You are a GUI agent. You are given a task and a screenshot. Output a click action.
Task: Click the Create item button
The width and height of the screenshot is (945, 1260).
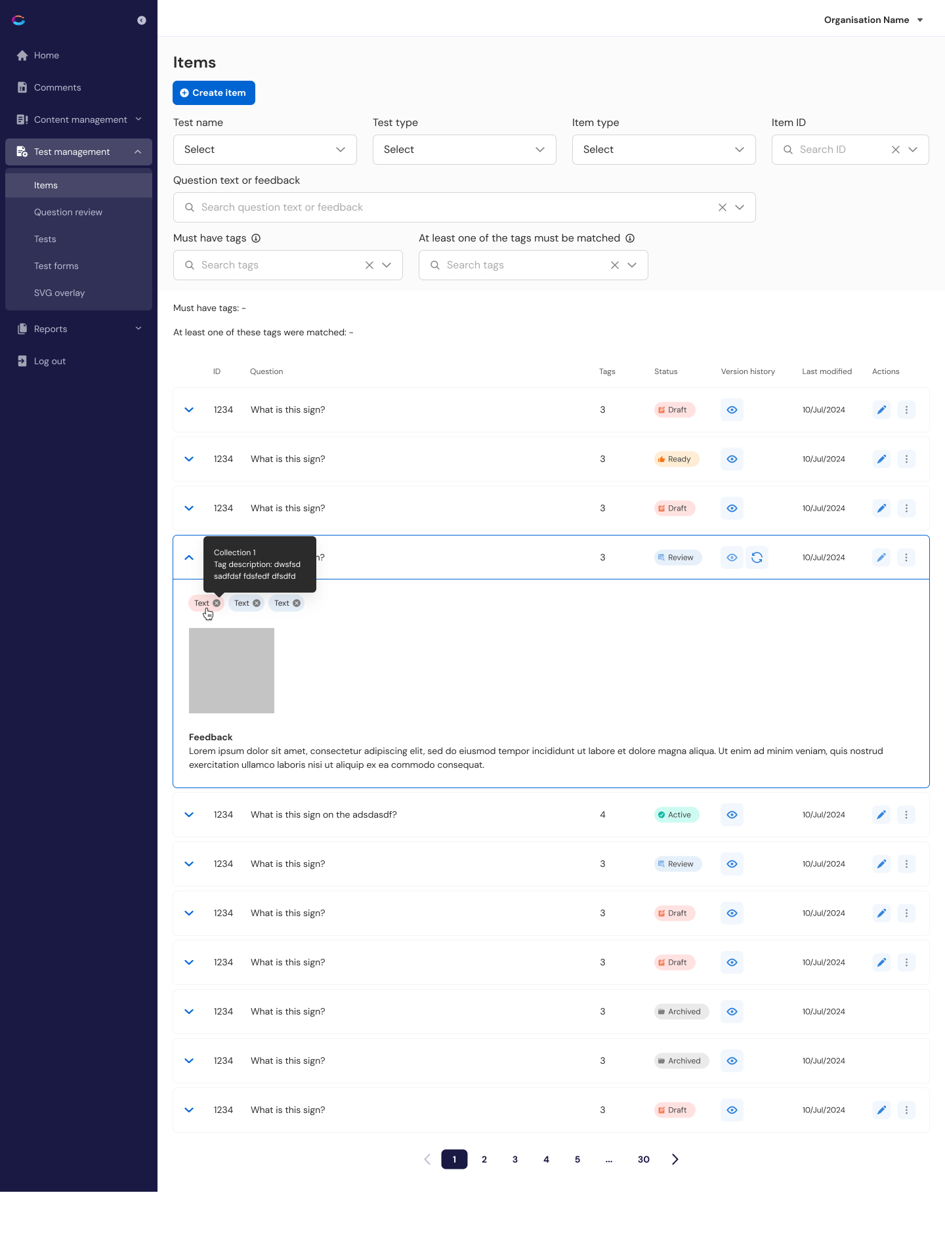[x=213, y=93]
